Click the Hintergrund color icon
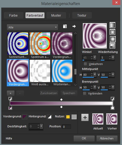The height and width of the screenshot is (145, 122). point(49,117)
